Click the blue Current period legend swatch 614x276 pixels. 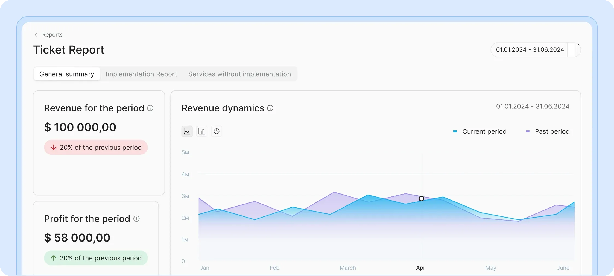coord(455,131)
